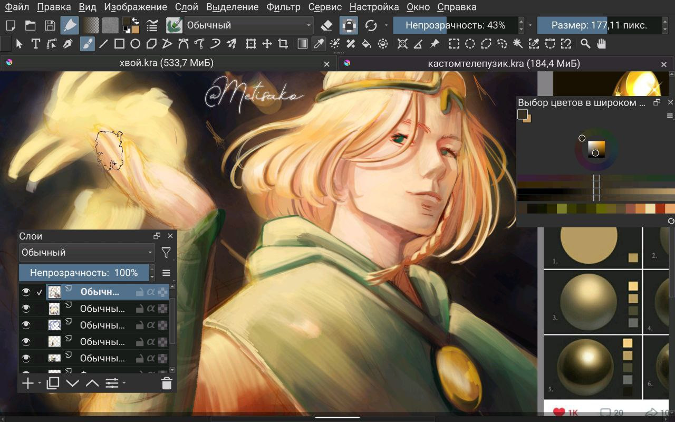Select the Gradient tool
The width and height of the screenshot is (675, 422).
click(x=303, y=44)
